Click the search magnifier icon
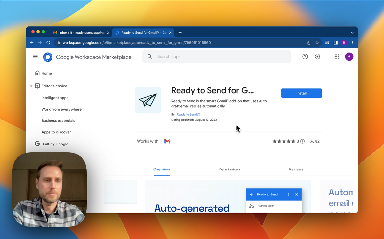 tap(150, 57)
